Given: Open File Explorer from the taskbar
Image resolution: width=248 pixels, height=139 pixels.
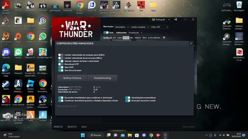Looking at the screenshot, I should (130, 135).
